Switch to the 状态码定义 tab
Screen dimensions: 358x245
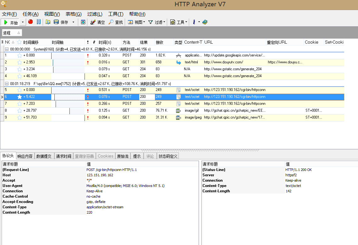(x=168, y=156)
